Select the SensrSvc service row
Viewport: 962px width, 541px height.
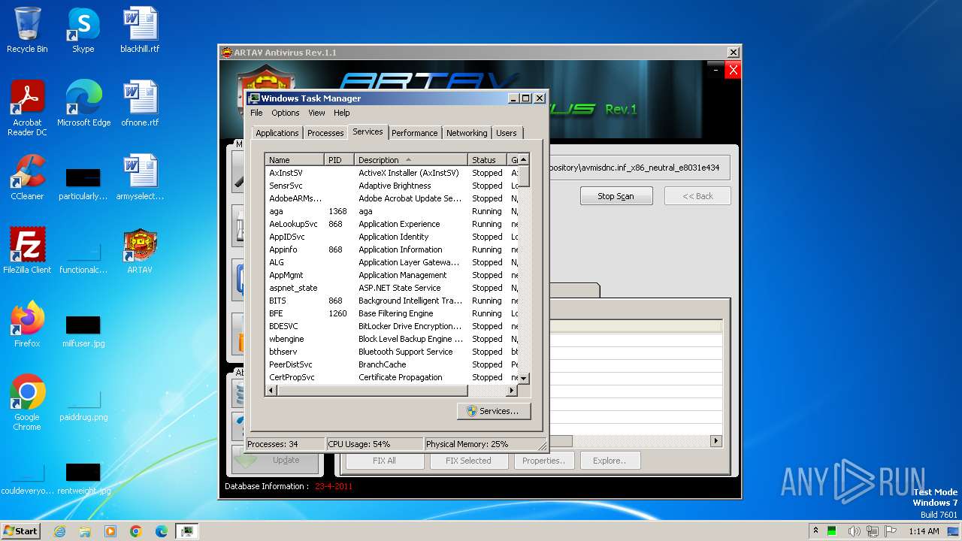click(392, 186)
